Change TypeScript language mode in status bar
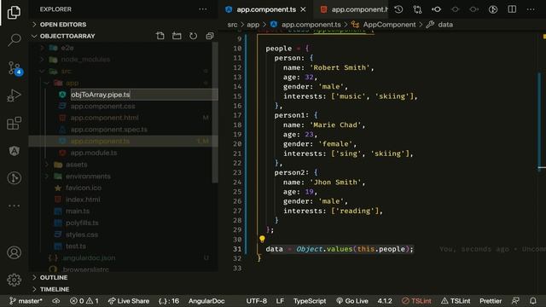546x307 pixels. [310, 301]
